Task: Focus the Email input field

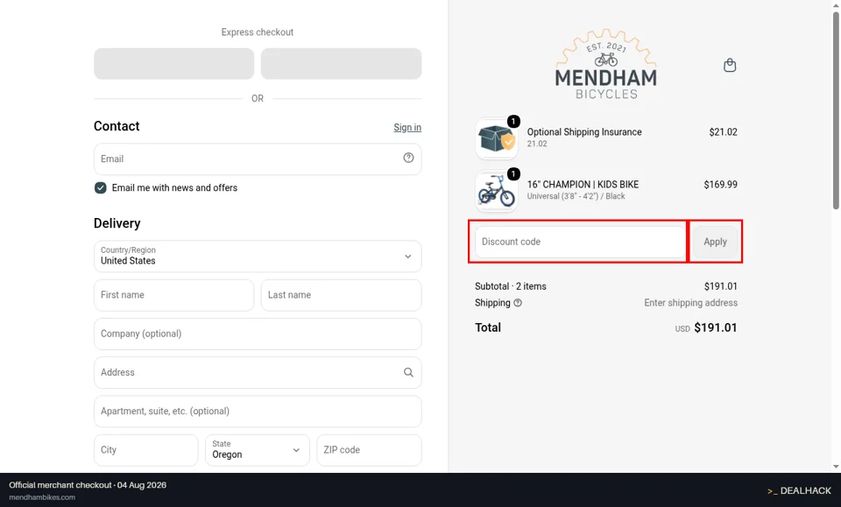Action: click(258, 158)
